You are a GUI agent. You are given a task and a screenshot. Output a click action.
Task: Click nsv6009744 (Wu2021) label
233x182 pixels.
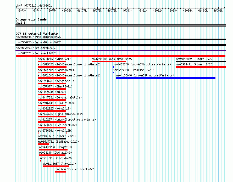point(53,92)
